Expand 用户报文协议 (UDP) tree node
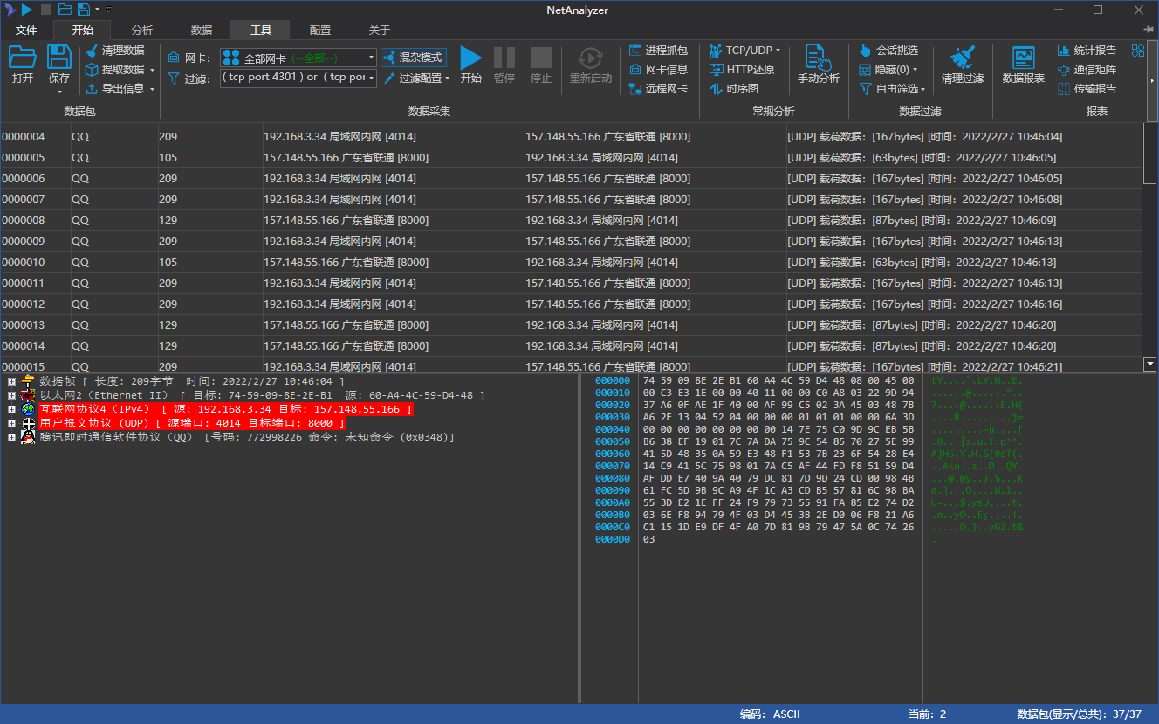Viewport: 1159px width, 724px height. pyautogui.click(x=11, y=423)
